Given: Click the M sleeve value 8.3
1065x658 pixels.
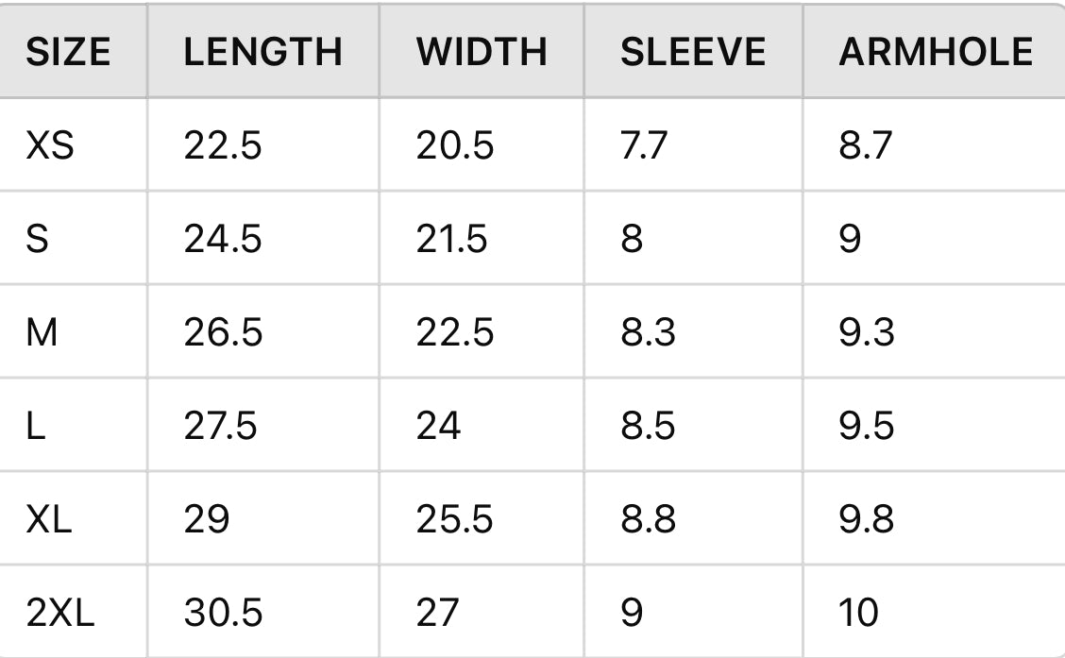Looking at the screenshot, I should coord(648,332).
